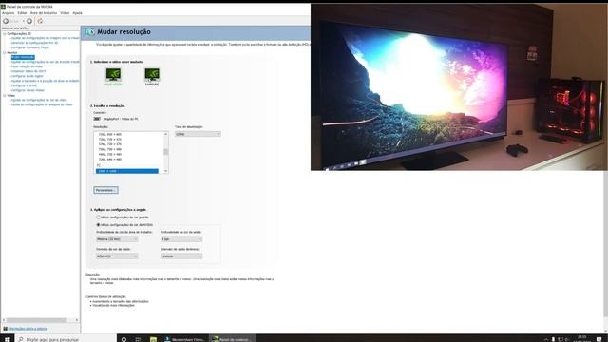608x342 pixels.
Task: Open Configurar áudio digital in the tree
Action: [28, 76]
